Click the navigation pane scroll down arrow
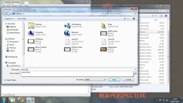 coord(23,65)
